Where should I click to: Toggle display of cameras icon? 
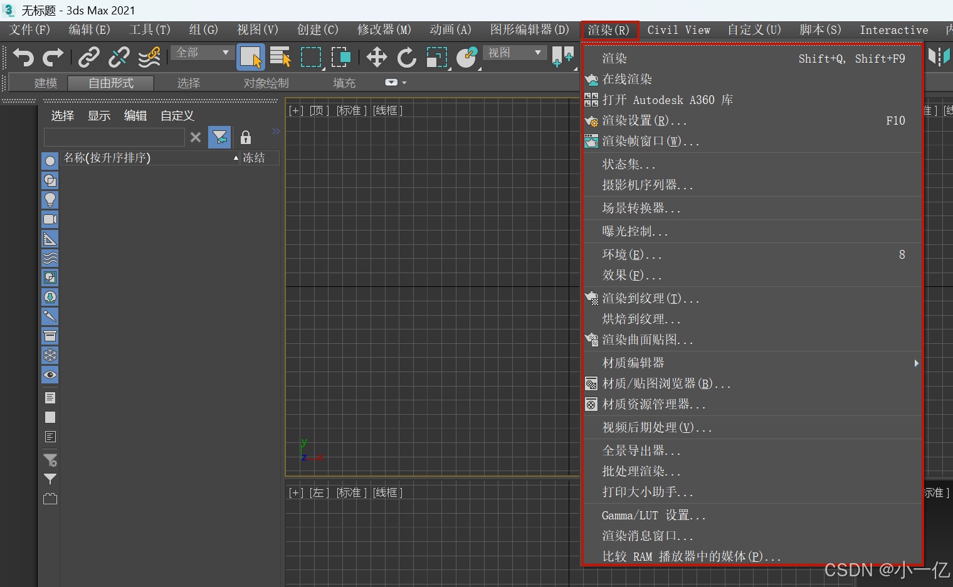[50, 219]
